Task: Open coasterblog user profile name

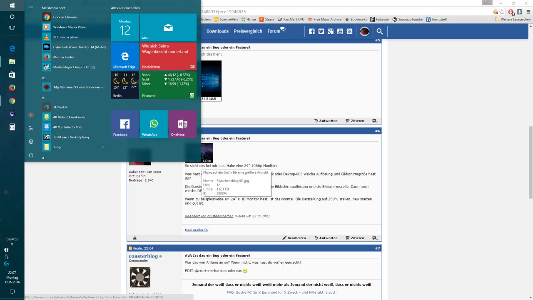Action: click(x=143, y=256)
